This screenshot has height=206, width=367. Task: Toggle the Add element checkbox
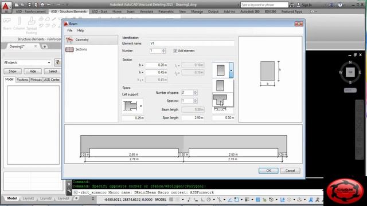[175, 51]
